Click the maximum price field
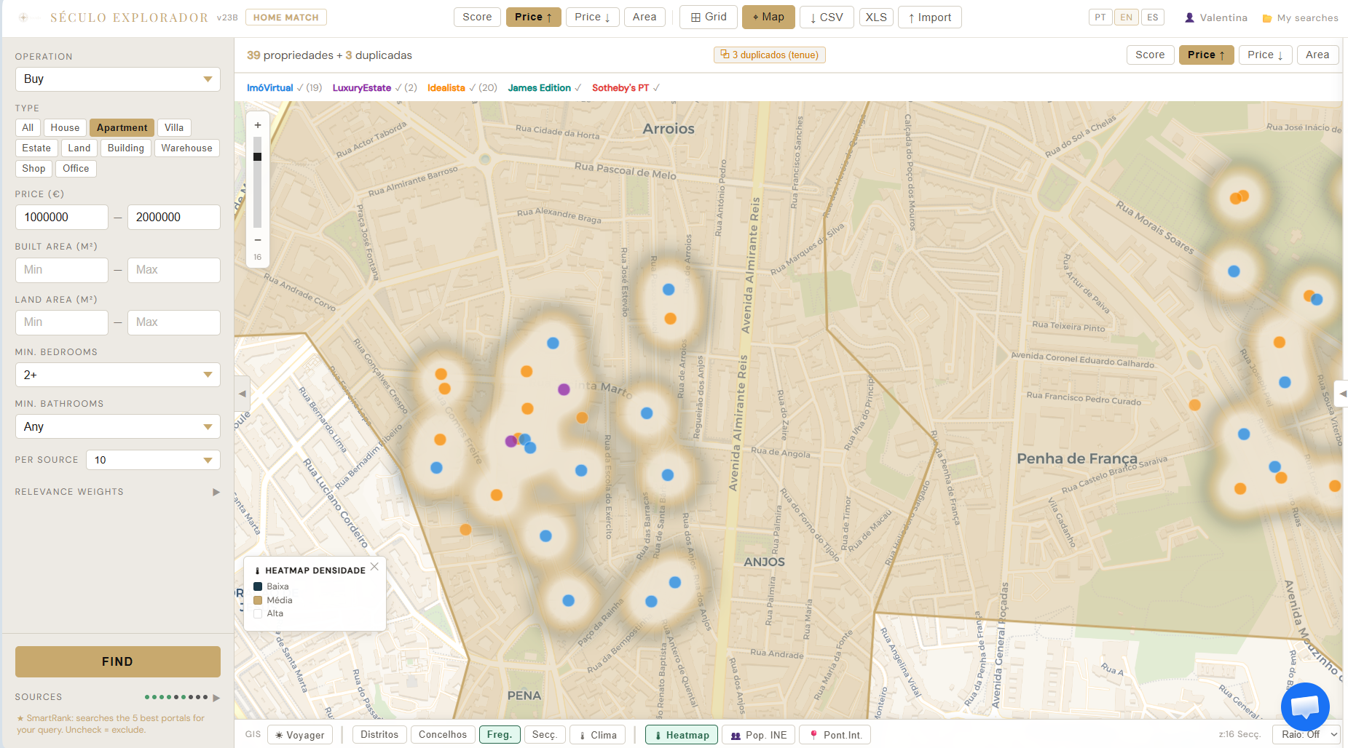 [x=174, y=217]
